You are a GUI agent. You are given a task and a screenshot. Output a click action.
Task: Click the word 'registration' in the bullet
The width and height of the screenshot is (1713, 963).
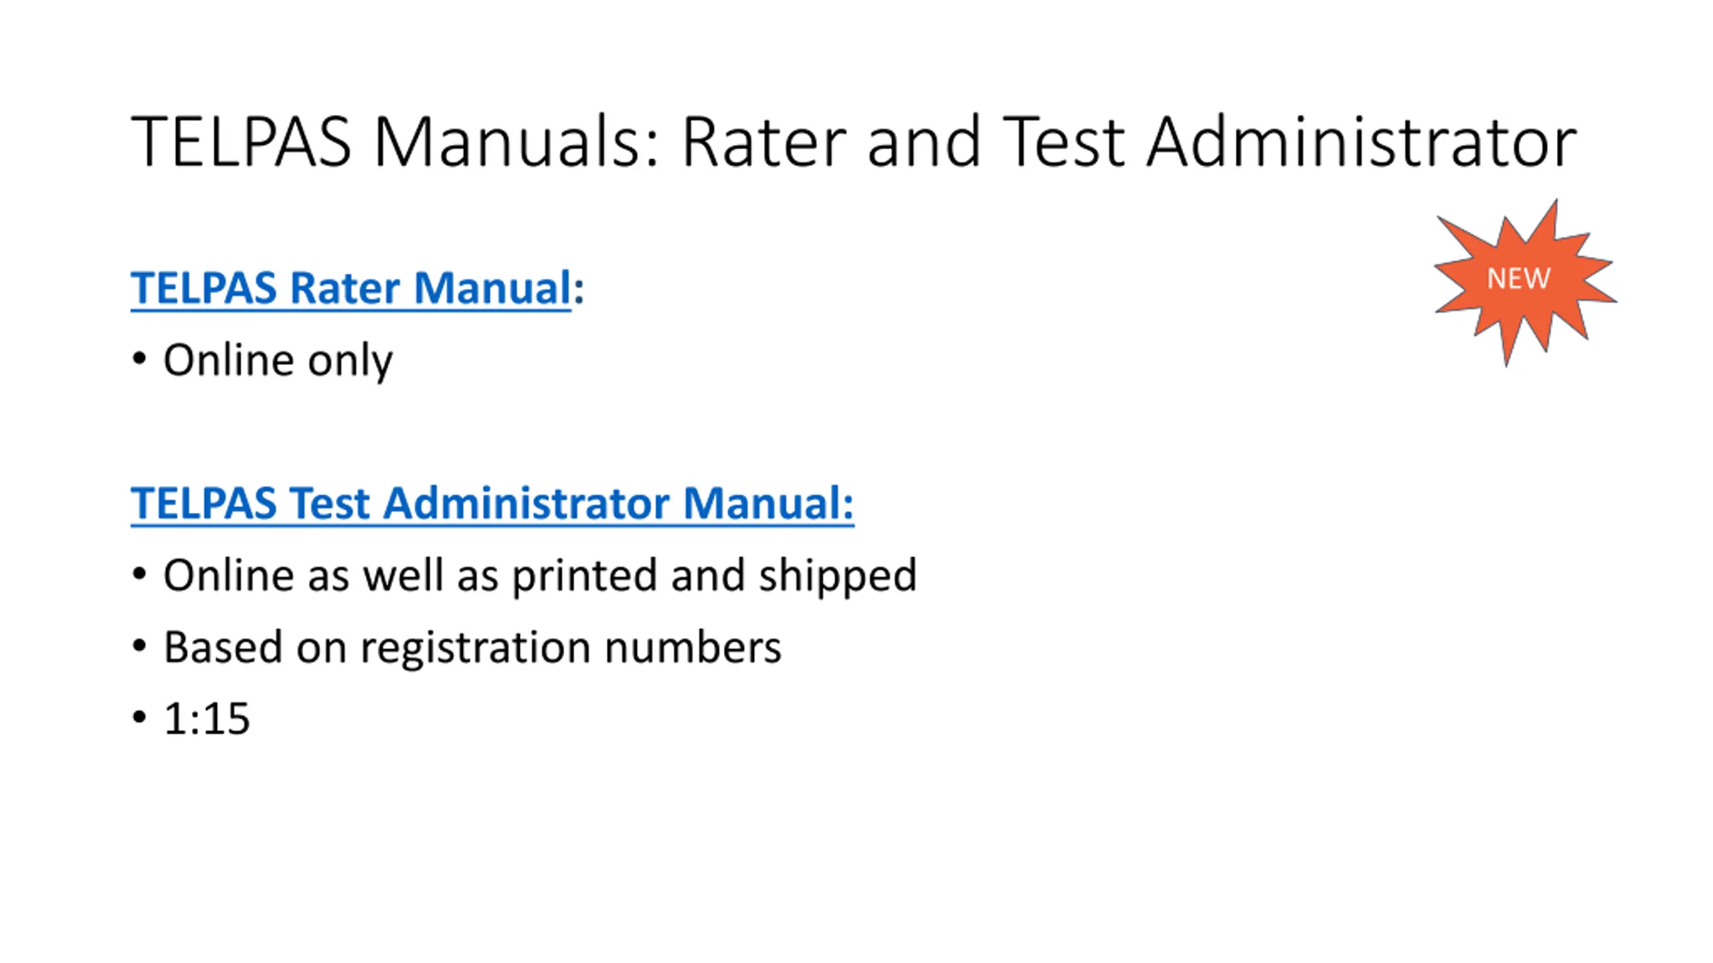476,648
